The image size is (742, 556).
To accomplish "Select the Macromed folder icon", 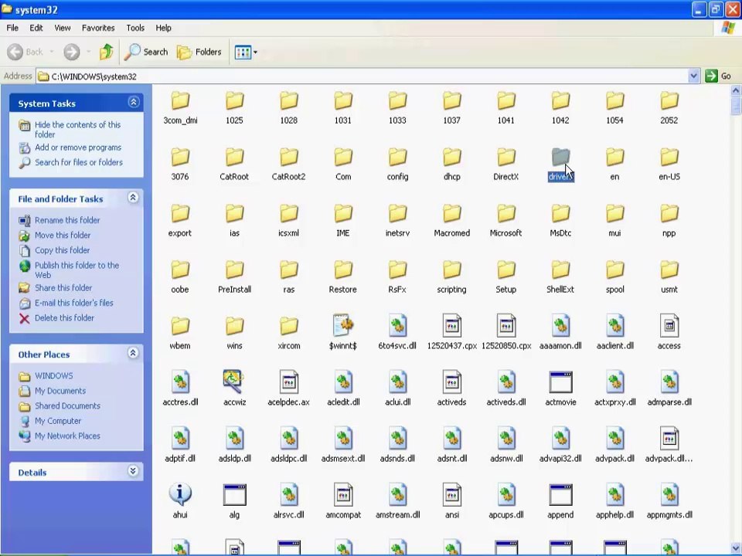I will pos(452,213).
